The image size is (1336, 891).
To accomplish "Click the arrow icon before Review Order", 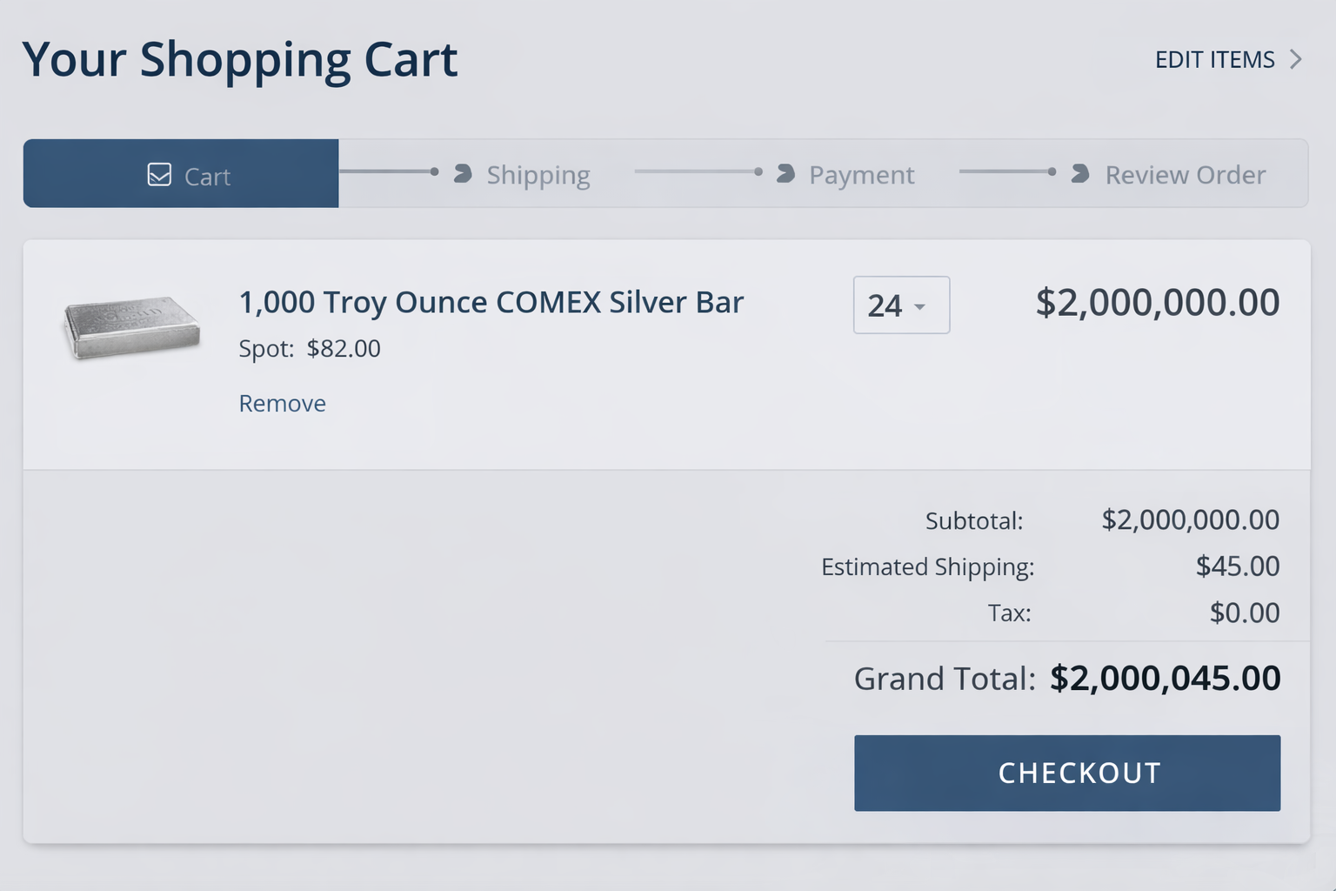I will 1080,174.
